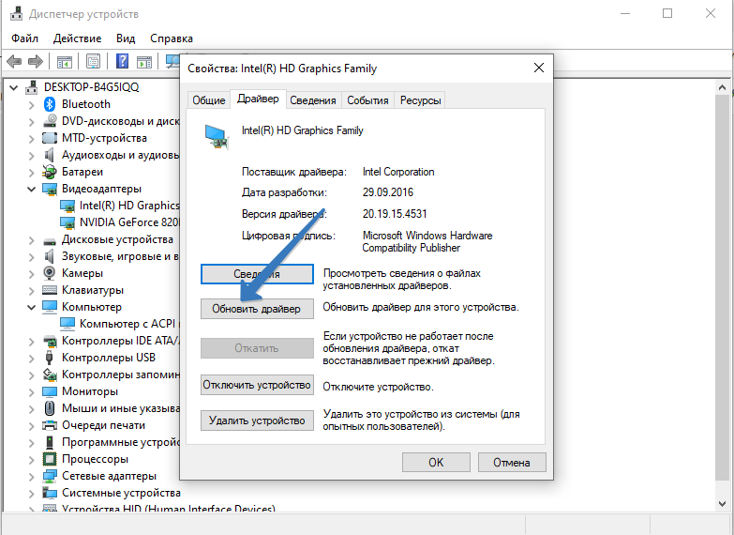Click the Сетевые адаптеры network icon
This screenshot has height=535, width=734.
click(x=50, y=476)
